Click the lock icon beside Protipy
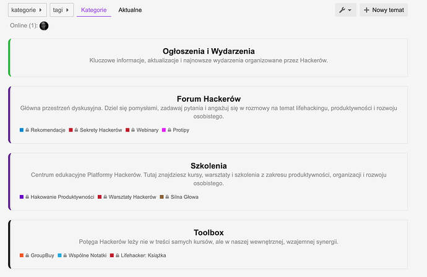The height and width of the screenshot is (277, 427). [x=170, y=130]
